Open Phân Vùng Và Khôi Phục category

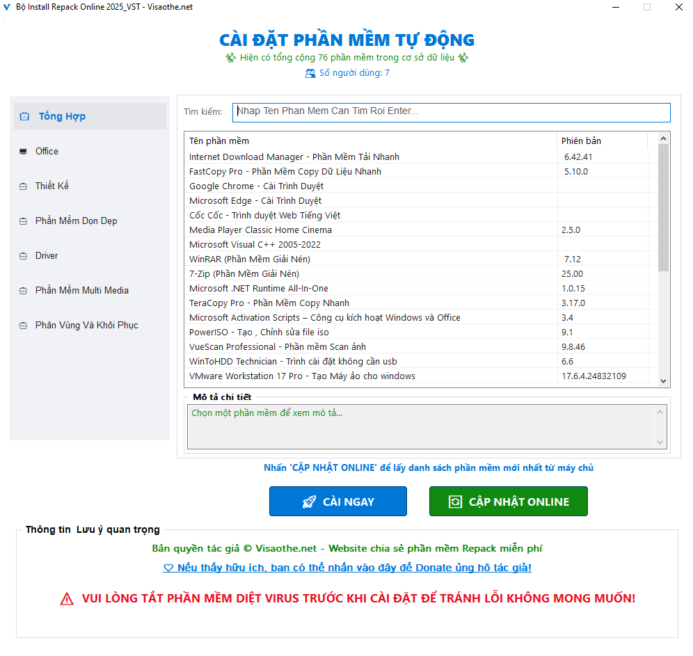point(90,325)
